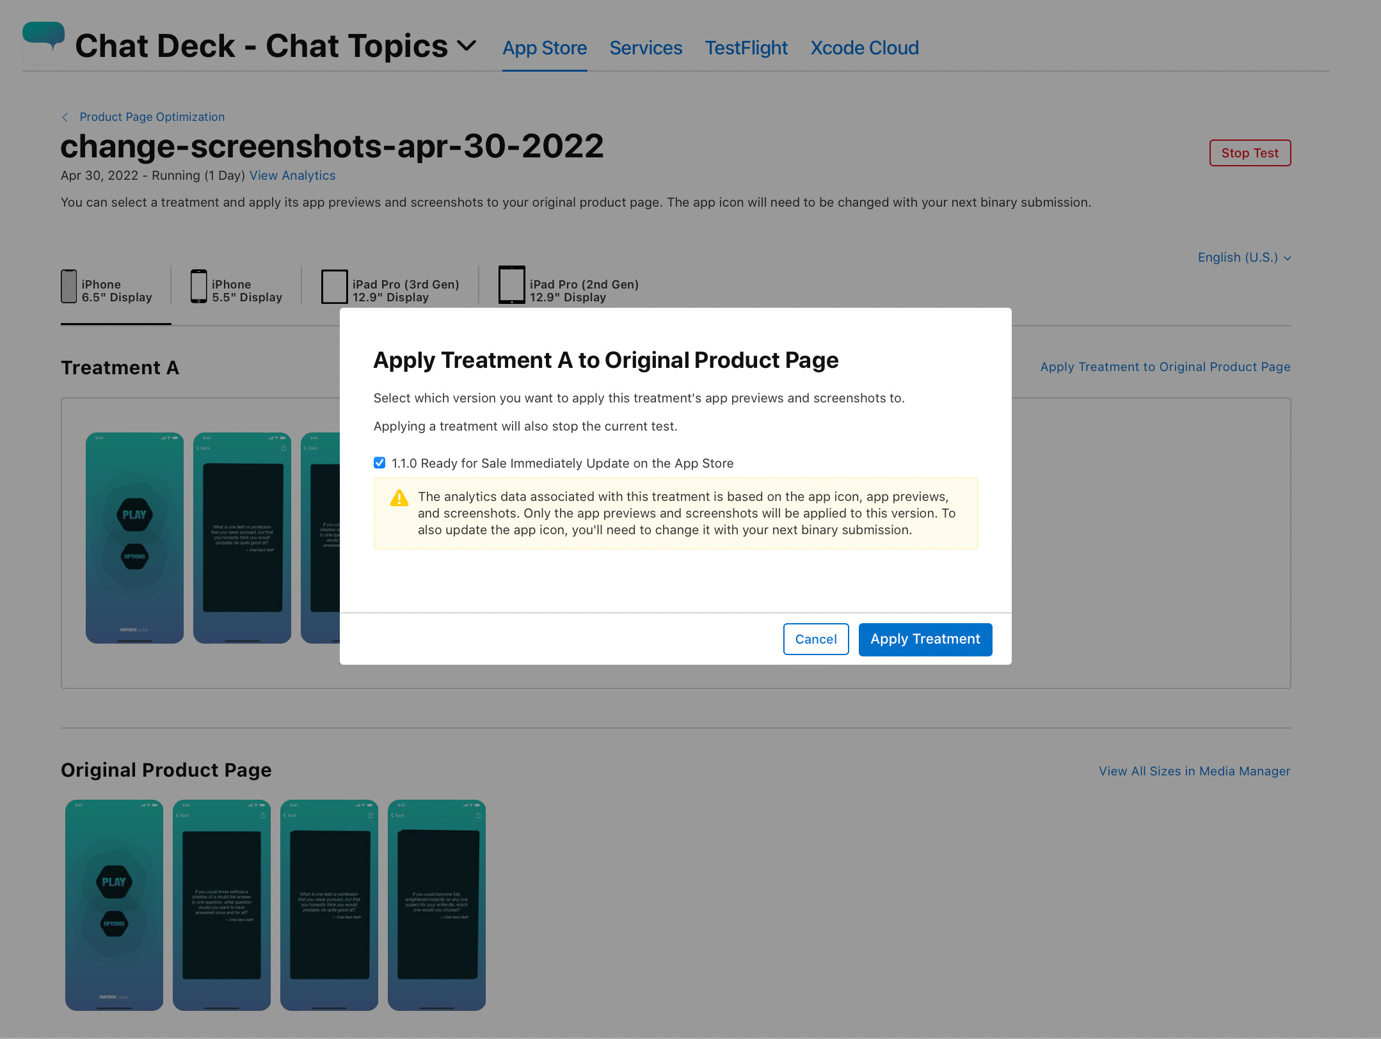Screen dimensions: 1381x1039
Task: Switch to the App Store tab
Action: tap(545, 48)
